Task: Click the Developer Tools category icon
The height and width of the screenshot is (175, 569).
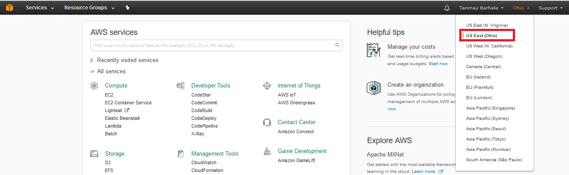Action: pos(181,86)
